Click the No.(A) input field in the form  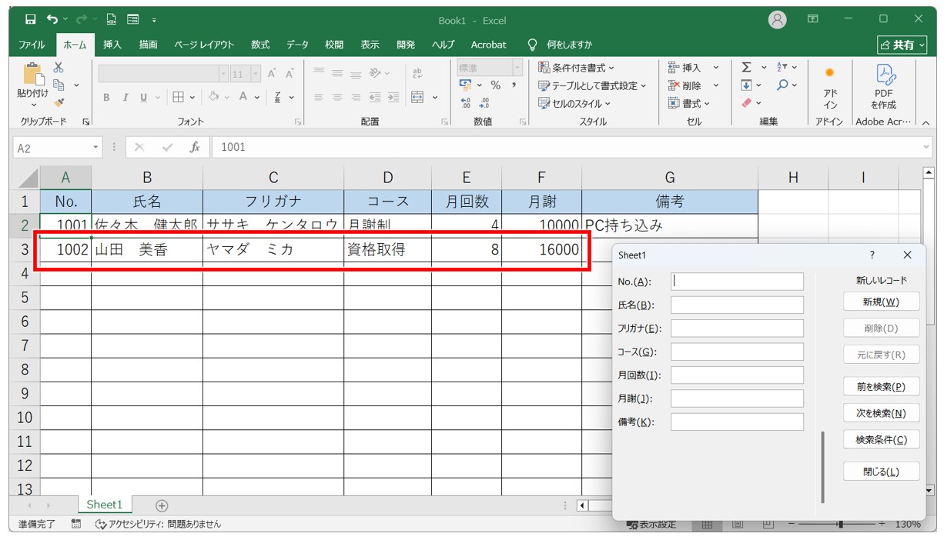point(737,282)
